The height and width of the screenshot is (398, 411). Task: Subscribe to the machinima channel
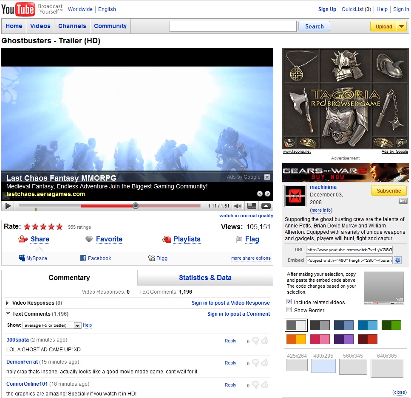point(388,191)
